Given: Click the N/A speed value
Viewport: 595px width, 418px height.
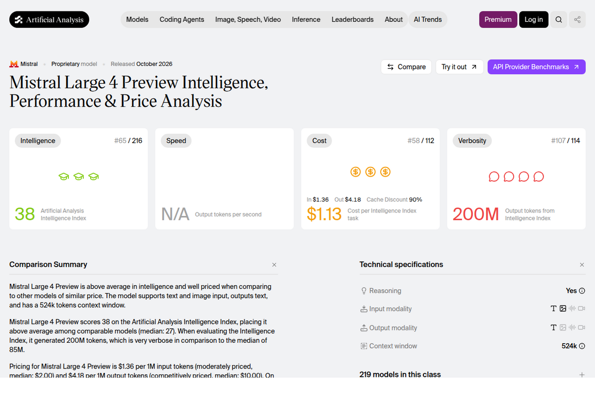Looking at the screenshot, I should click(x=176, y=214).
